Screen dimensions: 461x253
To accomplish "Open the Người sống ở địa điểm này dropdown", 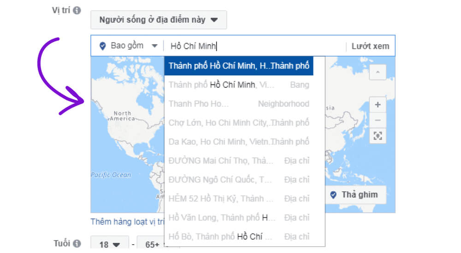I will (x=159, y=20).
